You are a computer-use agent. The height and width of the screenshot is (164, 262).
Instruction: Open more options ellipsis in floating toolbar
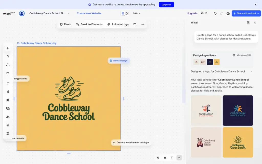pyautogui.click(x=143, y=24)
